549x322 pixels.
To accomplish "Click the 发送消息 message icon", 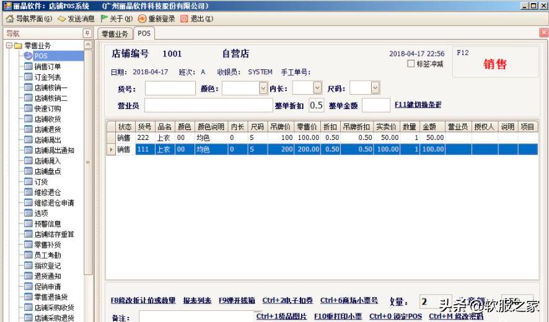I will 61,19.
